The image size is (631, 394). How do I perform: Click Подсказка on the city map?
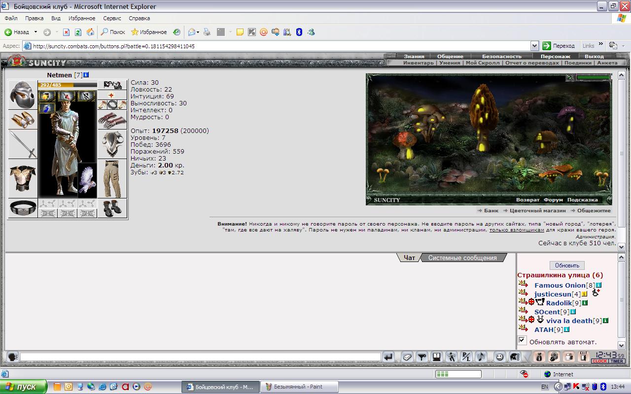(582, 200)
